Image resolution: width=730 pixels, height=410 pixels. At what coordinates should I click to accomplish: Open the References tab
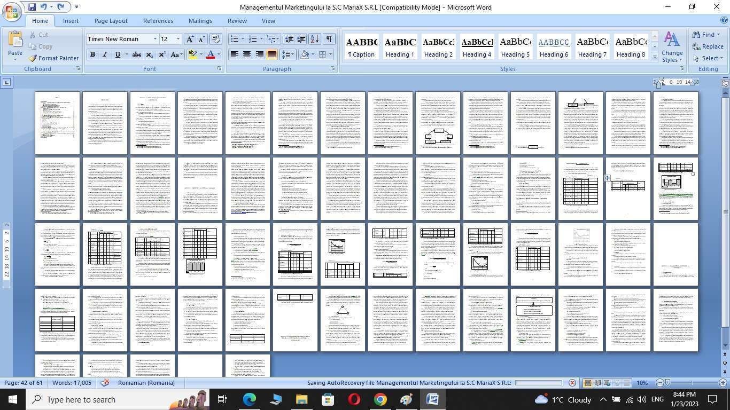pos(158,21)
